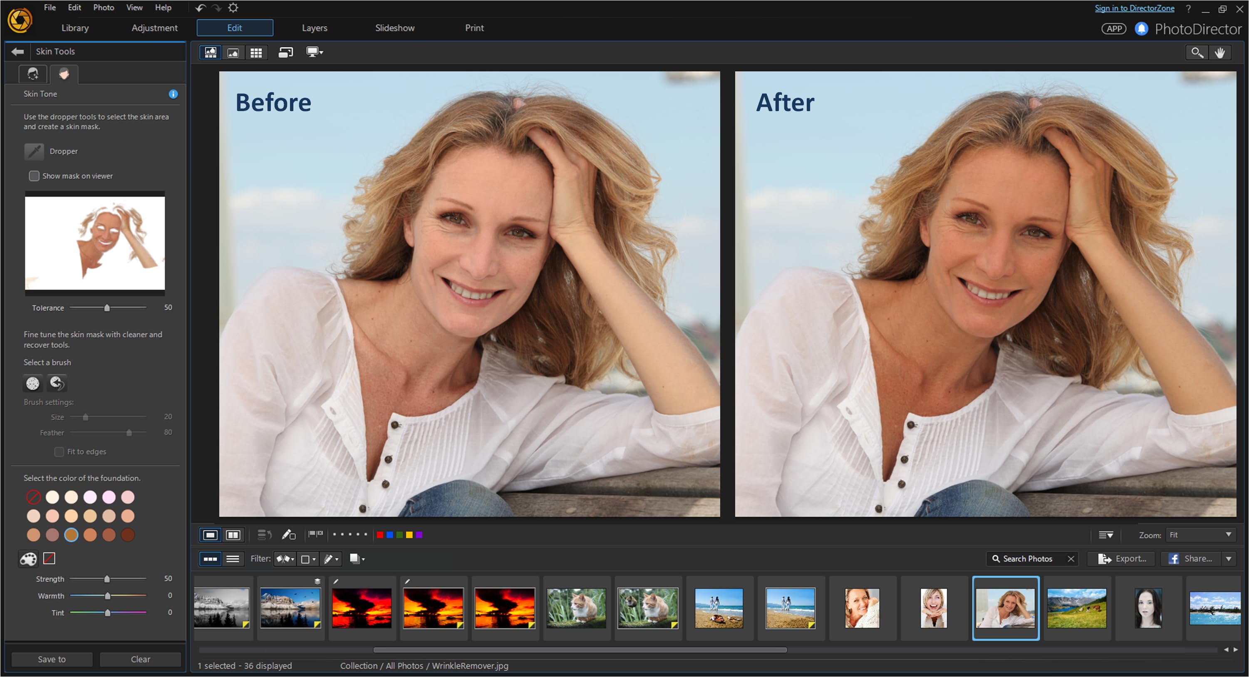Activate the zoom magnifier tool

click(1197, 52)
